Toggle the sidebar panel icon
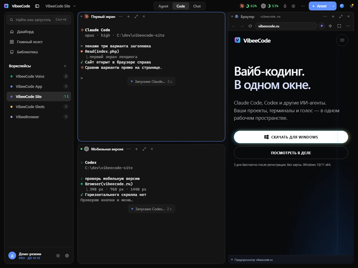The height and width of the screenshot is (268, 358). (x=37, y=6)
